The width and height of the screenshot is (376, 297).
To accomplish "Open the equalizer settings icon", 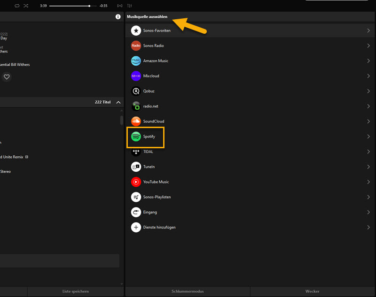I will (x=130, y=6).
